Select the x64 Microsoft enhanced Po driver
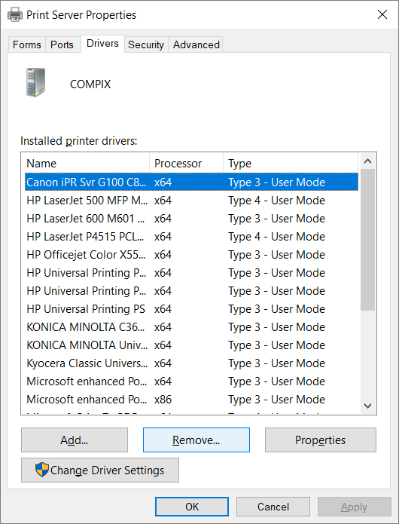The width and height of the screenshot is (399, 524). pos(191,381)
